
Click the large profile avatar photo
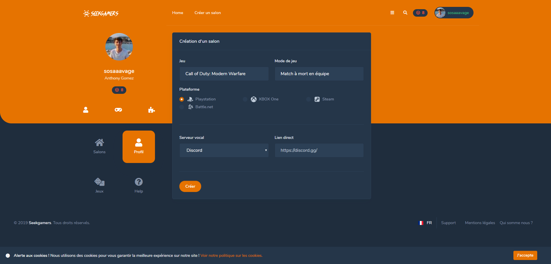(119, 47)
